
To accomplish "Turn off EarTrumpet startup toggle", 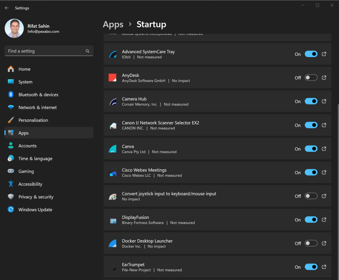I will click(x=311, y=267).
